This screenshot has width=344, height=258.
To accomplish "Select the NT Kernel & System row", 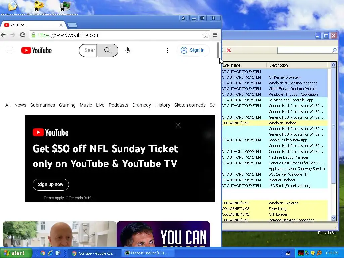I will coord(275,78).
